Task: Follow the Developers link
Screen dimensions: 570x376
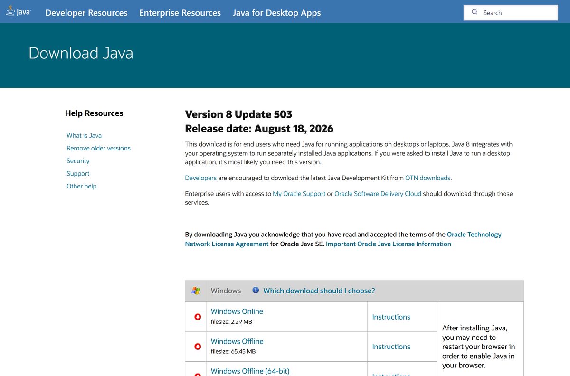Action: 200,178
